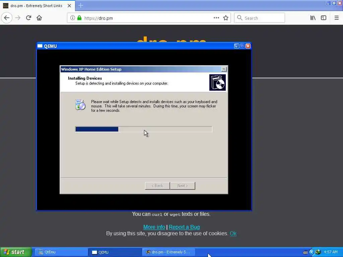Click the search magnifier icon
Viewport: 343px width, 257px height.
240,18
